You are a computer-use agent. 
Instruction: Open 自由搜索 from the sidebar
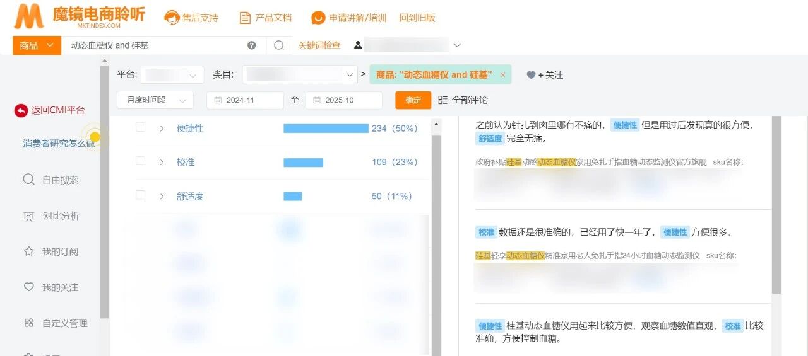coord(60,180)
